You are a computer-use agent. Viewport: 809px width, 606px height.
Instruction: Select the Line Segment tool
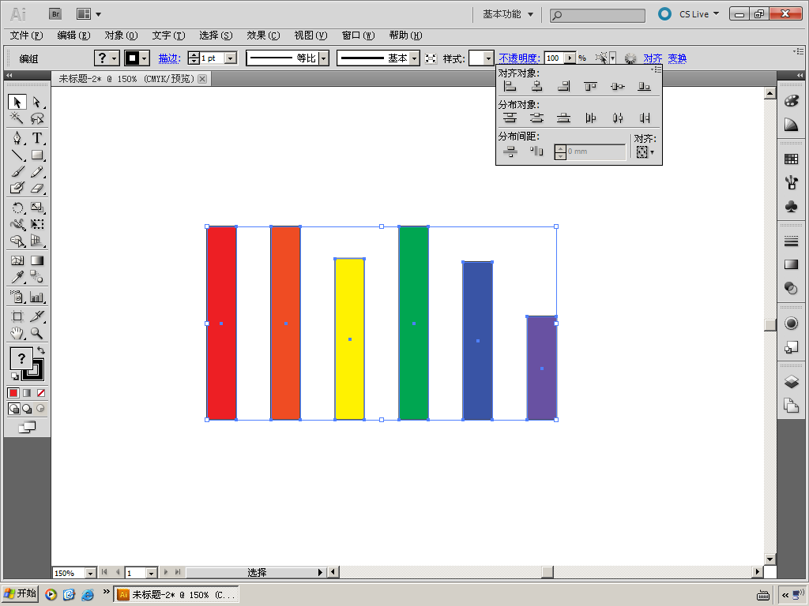click(17, 155)
